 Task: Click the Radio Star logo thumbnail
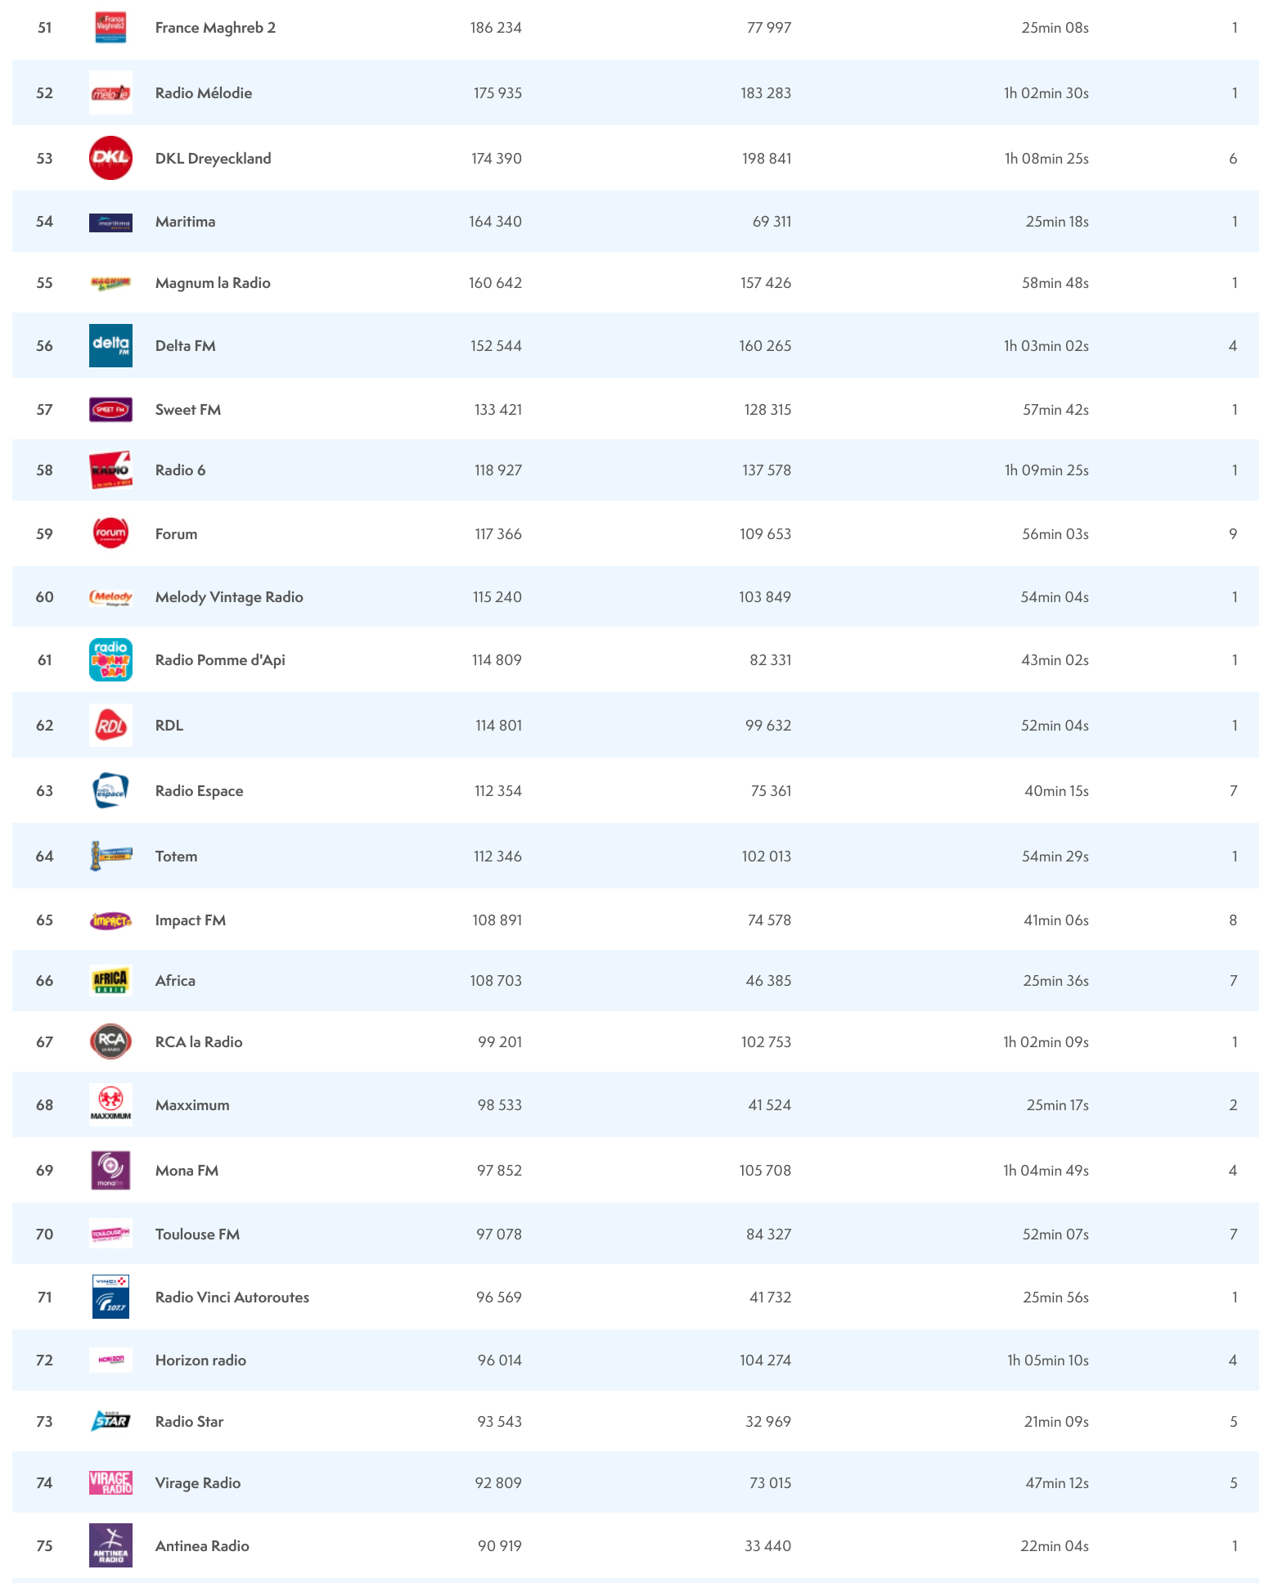(110, 1421)
